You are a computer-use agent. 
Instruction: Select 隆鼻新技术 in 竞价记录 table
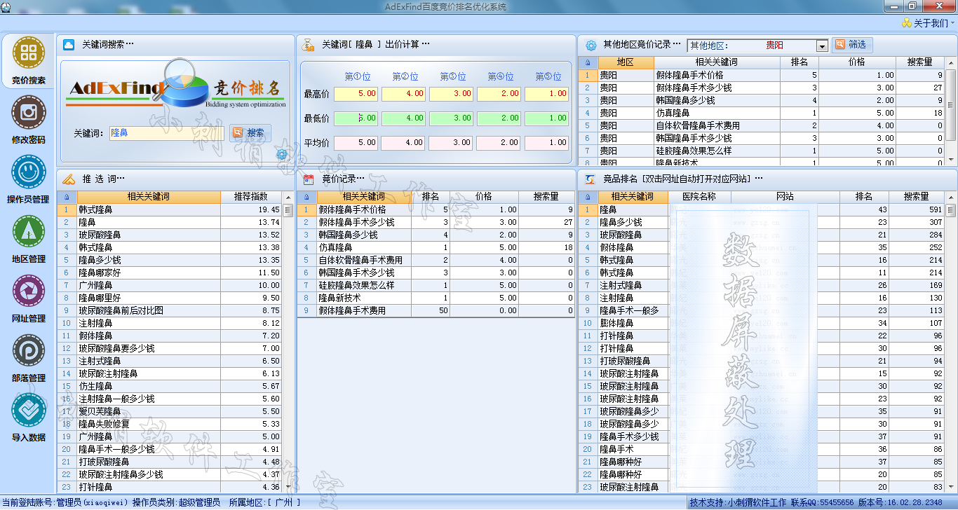pyautogui.click(x=435, y=298)
